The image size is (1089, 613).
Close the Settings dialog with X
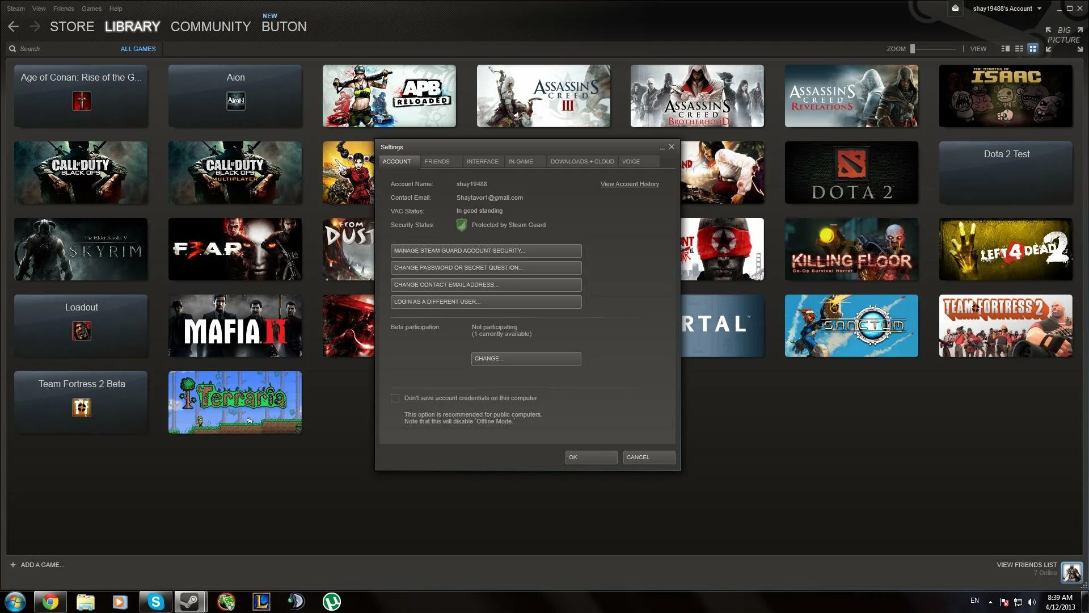pyautogui.click(x=672, y=147)
